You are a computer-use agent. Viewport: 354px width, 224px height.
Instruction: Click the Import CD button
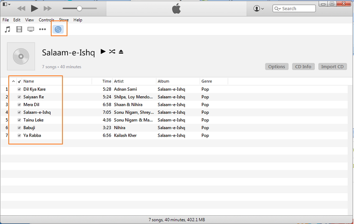[332, 67]
